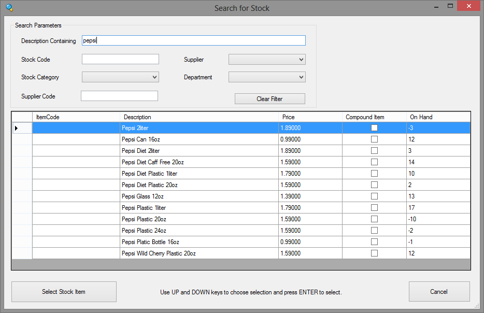Select the Pepsi Plastic 20oz description

tap(199, 219)
